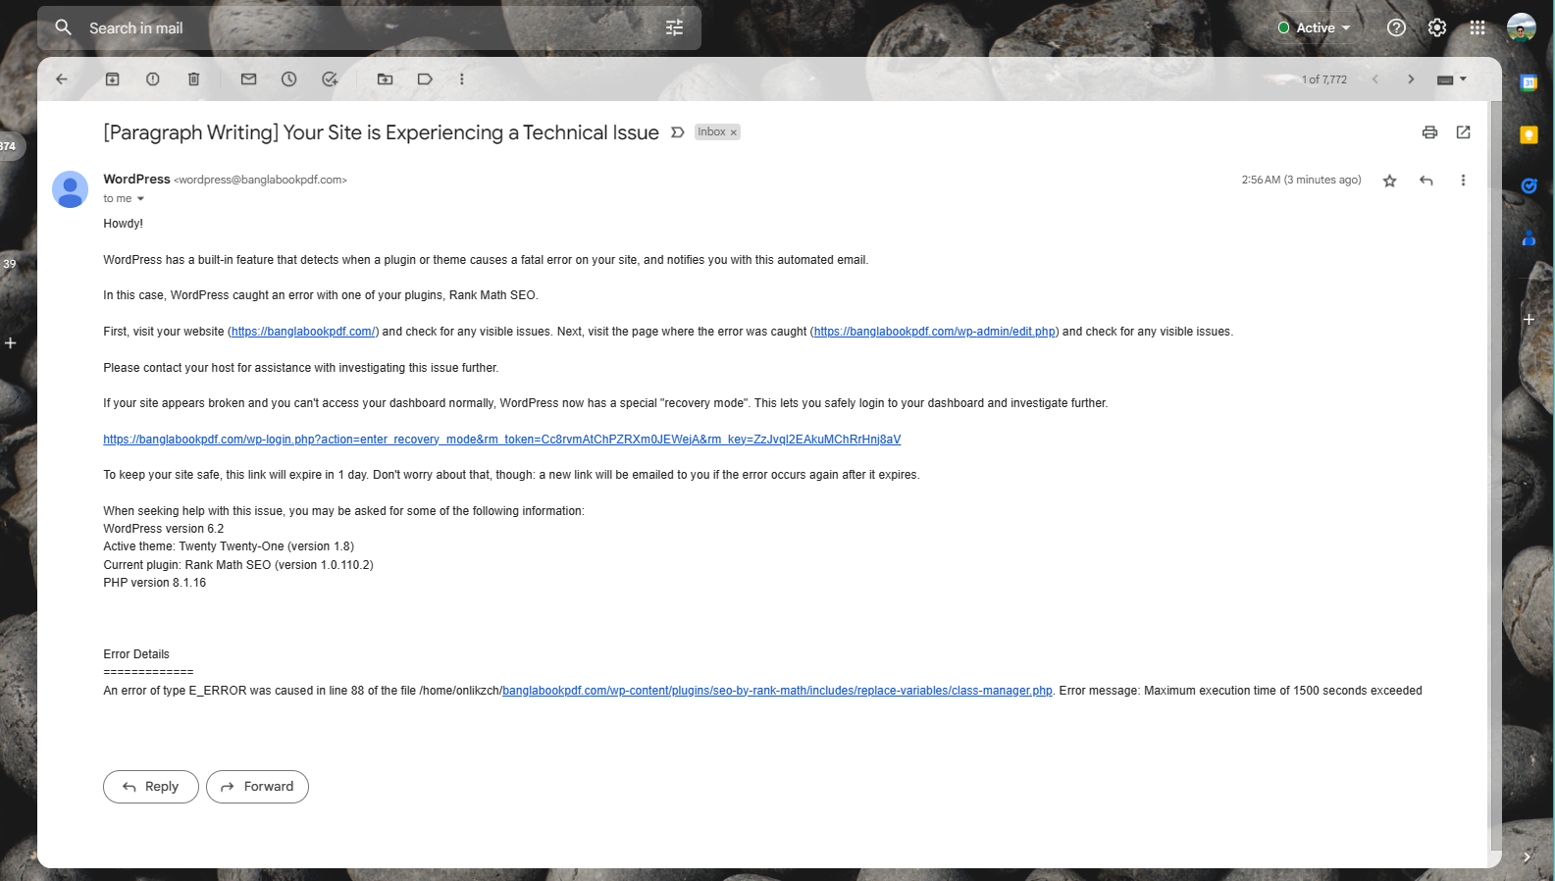Click the Reply button below message
Viewport: 1555px width, 881px height.
151,787
